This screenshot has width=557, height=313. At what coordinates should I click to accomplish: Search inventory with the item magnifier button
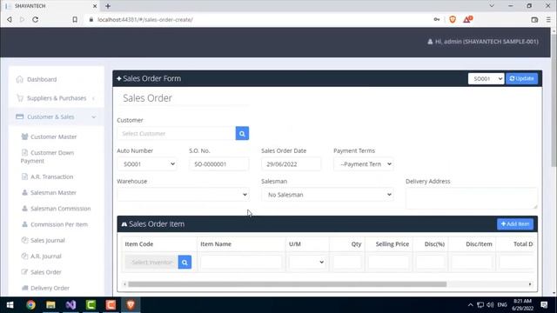pos(185,263)
